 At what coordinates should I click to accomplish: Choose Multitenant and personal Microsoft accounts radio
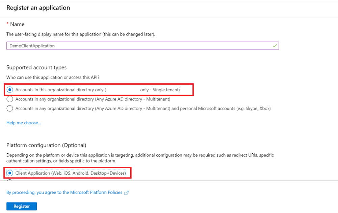10,109
